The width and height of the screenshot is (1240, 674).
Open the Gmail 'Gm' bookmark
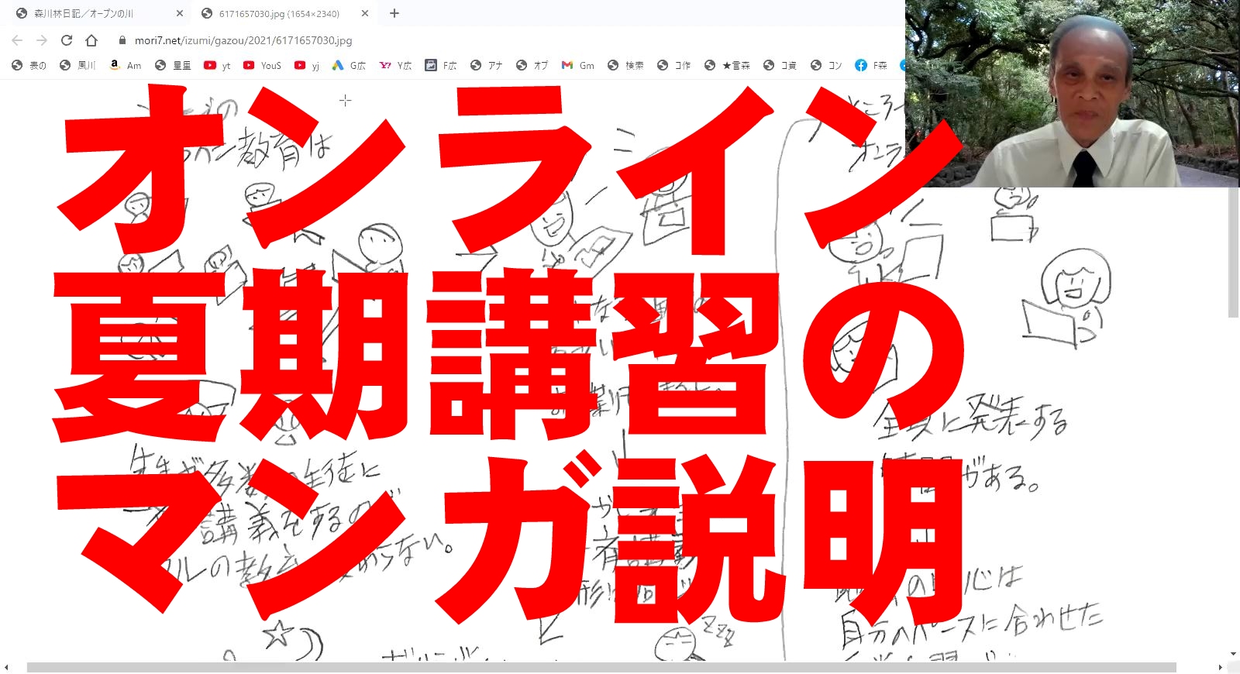pos(578,66)
